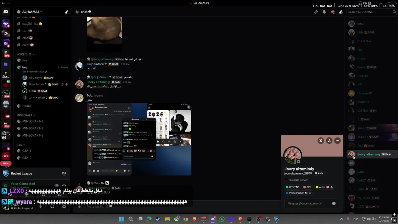Click the CITIZENS role tag
Viewport: 398px width, 224px height.
[293, 187]
